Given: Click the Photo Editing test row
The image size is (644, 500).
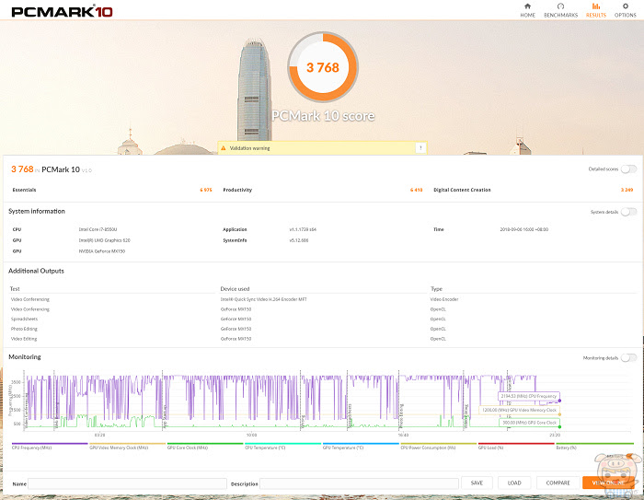Looking at the screenshot, I should (24, 329).
